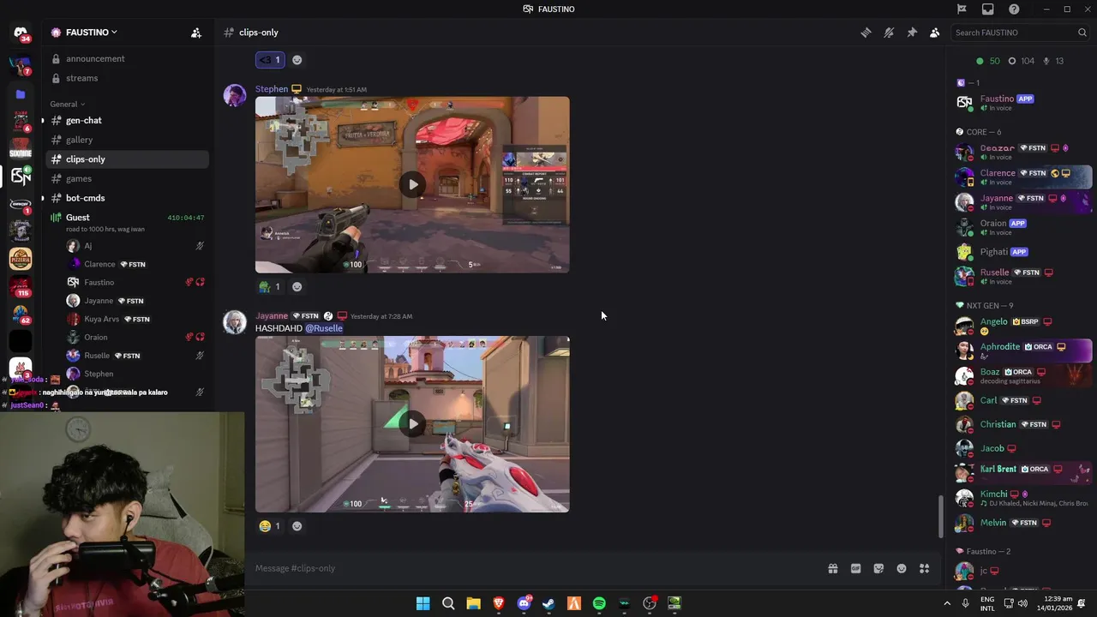Select Angelo in member list
This screenshot has height=617, width=1097.
click(1022, 326)
